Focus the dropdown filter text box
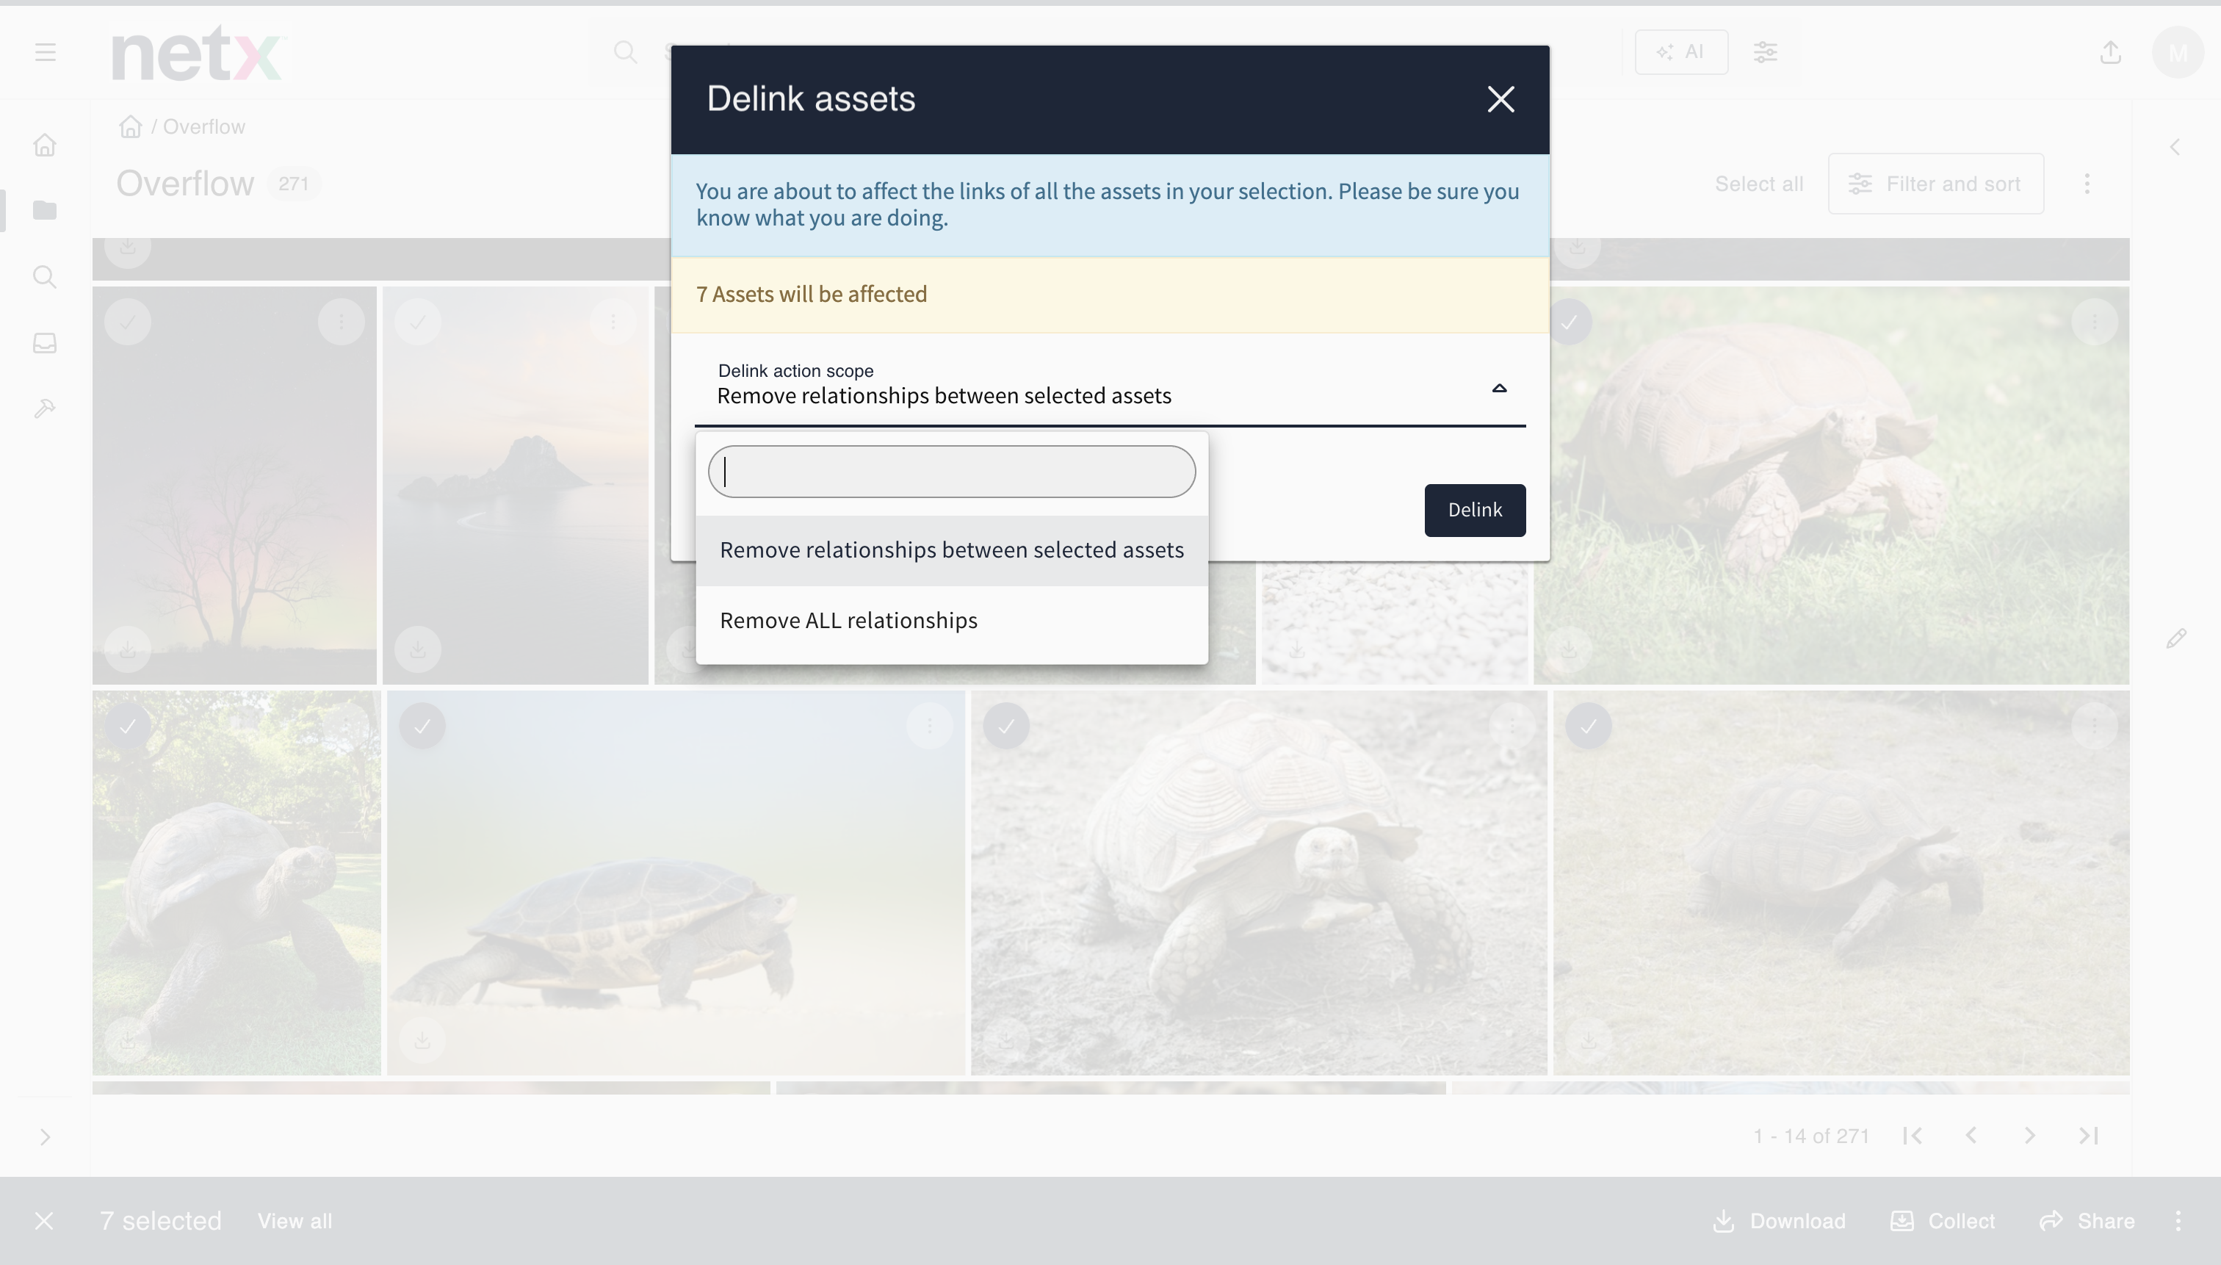 [951, 472]
